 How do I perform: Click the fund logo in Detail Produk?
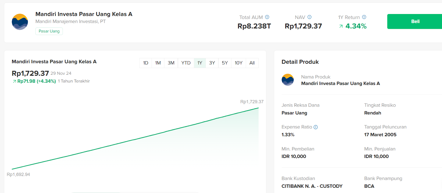[288, 80]
